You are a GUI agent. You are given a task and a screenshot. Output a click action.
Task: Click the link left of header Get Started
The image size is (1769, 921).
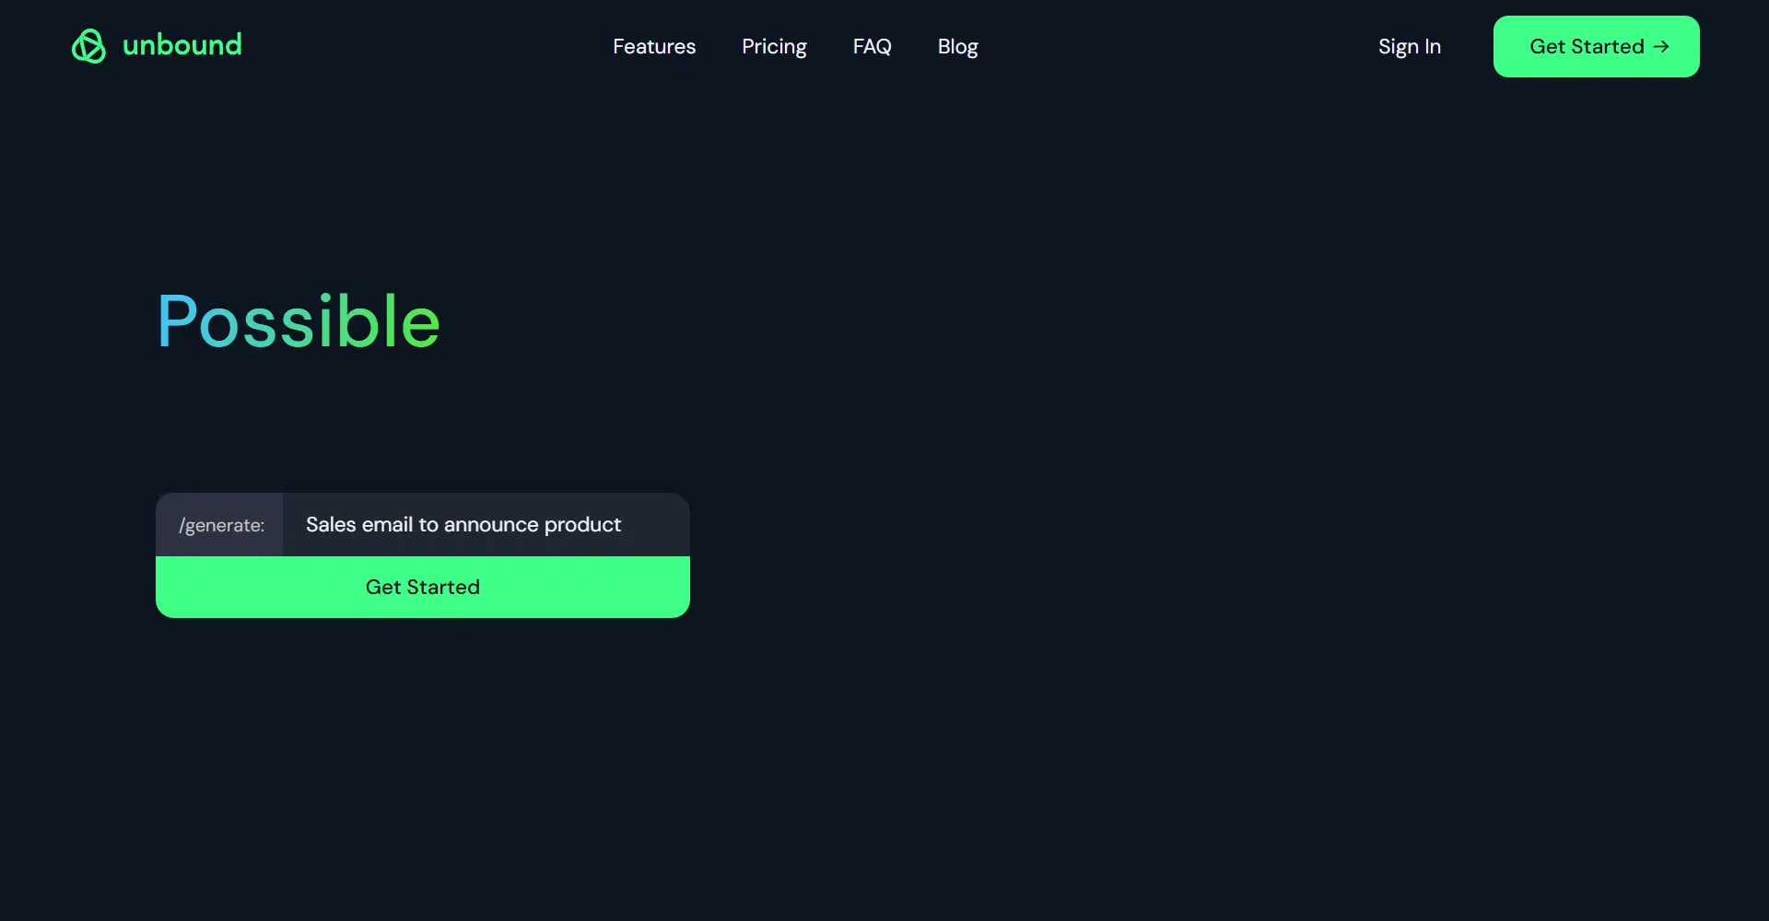1409,47
